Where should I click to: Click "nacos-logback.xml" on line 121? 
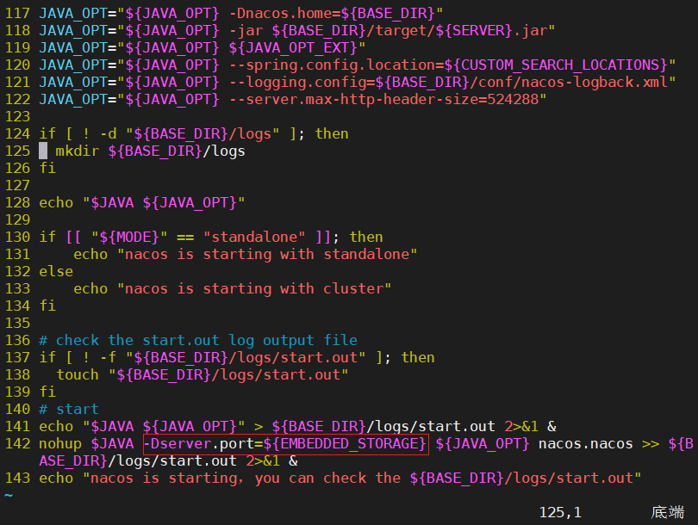(595, 83)
